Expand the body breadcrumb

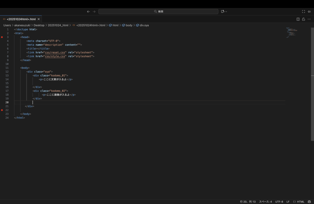(129, 25)
